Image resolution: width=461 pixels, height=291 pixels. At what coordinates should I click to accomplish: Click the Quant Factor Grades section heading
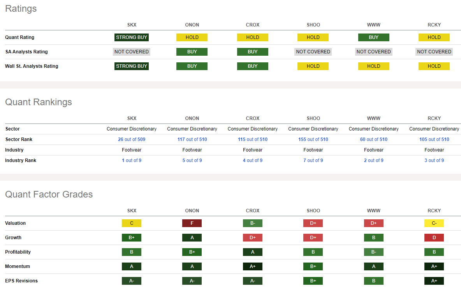[49, 194]
